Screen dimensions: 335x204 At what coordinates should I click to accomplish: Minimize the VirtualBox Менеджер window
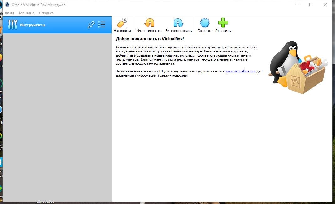(x=297, y=5)
